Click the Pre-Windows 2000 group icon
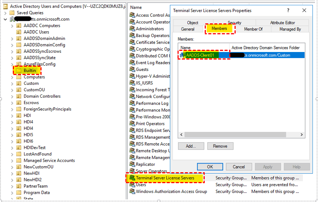 (132, 116)
